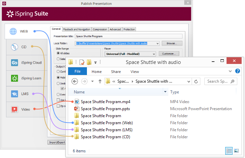Open the Local folder path dropdown
This screenshot has height=158, width=245.
pos(157,44)
